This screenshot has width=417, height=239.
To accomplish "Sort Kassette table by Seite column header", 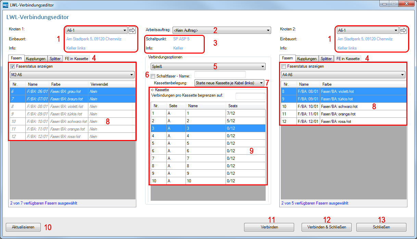I will pyautogui.click(x=177, y=106).
